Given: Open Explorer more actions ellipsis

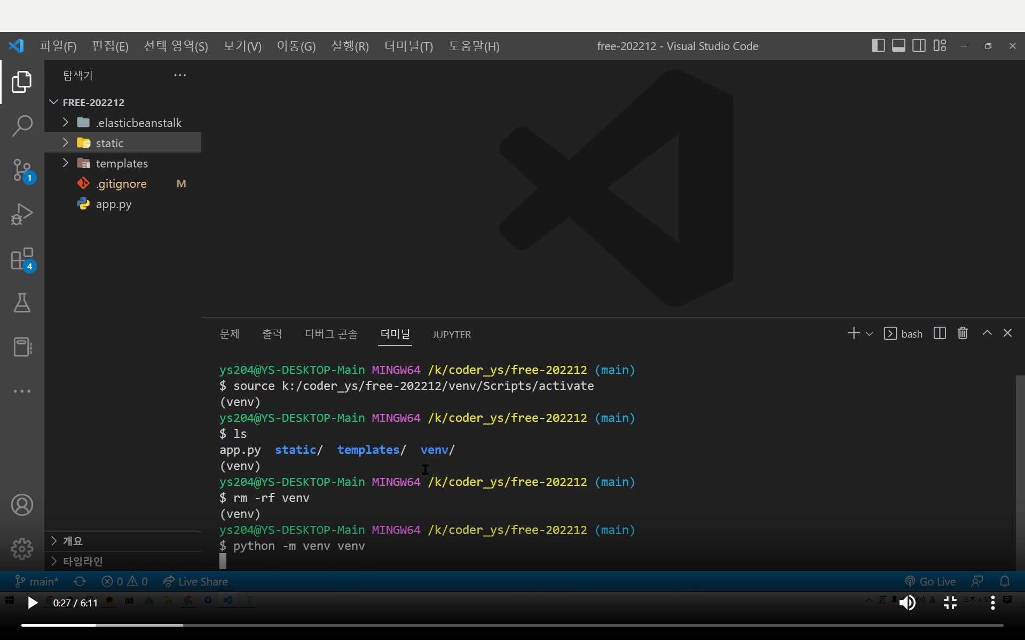Looking at the screenshot, I should click(x=180, y=75).
